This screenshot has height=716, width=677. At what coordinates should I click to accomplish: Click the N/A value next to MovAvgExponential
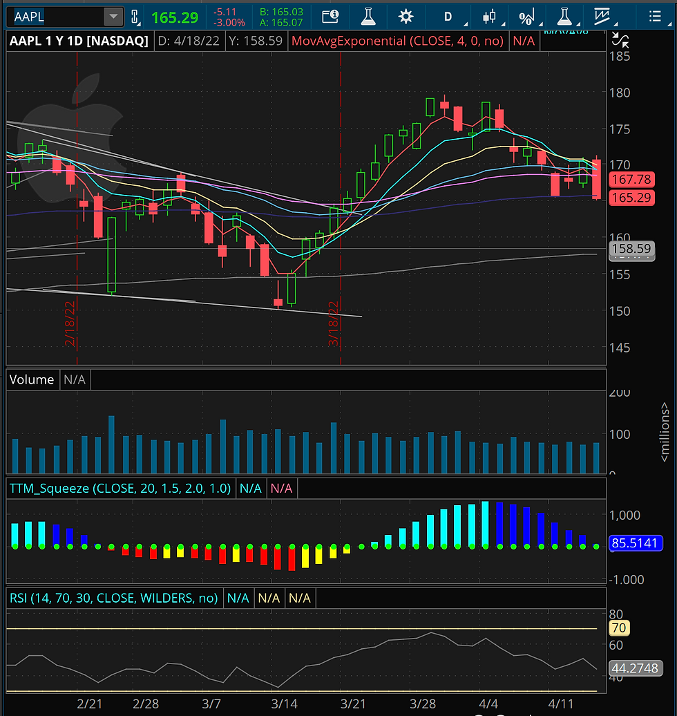coord(524,41)
